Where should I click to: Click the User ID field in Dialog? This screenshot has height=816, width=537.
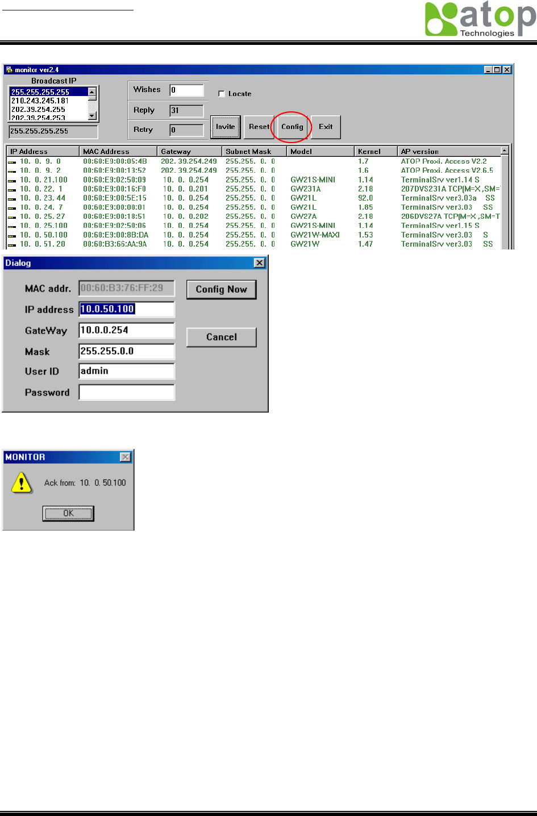(127, 371)
